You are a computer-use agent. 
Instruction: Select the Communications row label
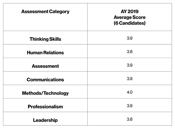coord(45,80)
